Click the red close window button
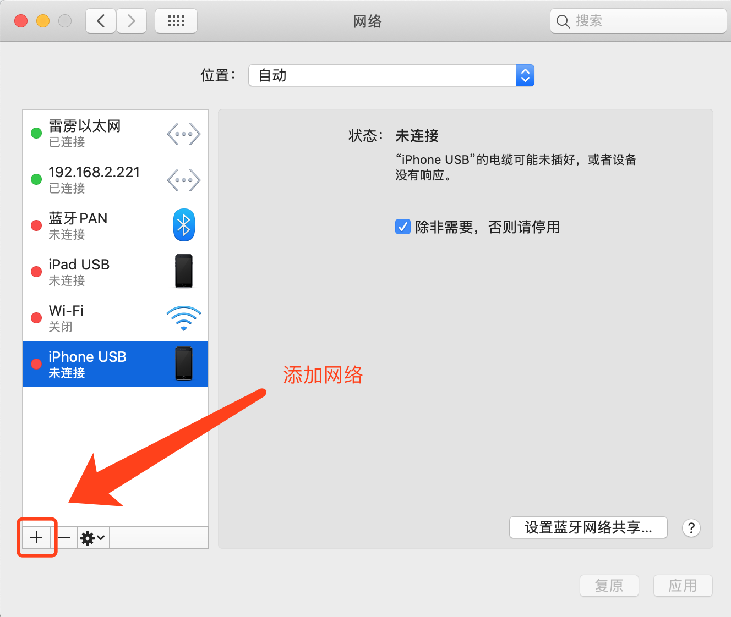 [x=21, y=21]
